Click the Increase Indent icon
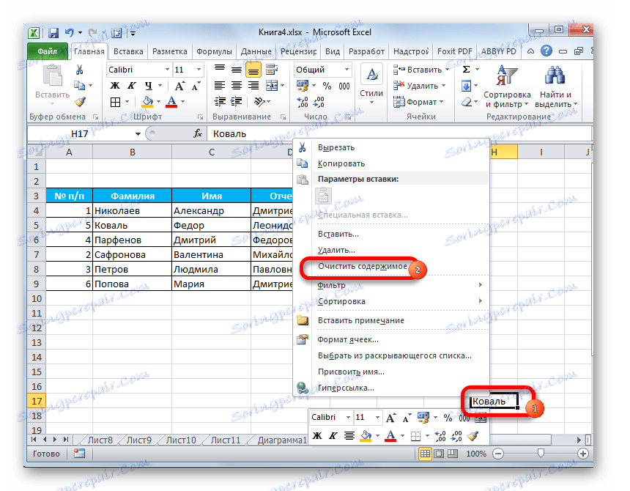 (x=236, y=102)
